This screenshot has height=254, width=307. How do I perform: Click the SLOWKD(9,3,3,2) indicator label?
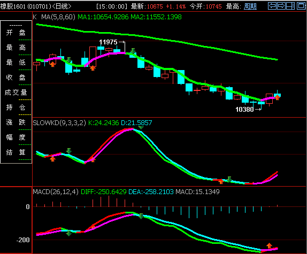click(59, 123)
